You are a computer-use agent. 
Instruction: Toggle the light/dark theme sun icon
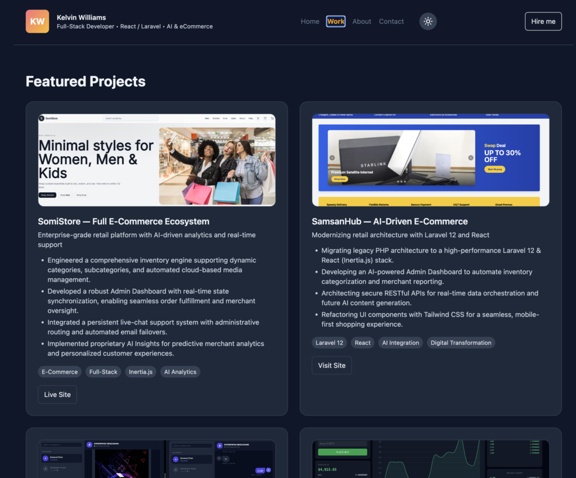(428, 21)
